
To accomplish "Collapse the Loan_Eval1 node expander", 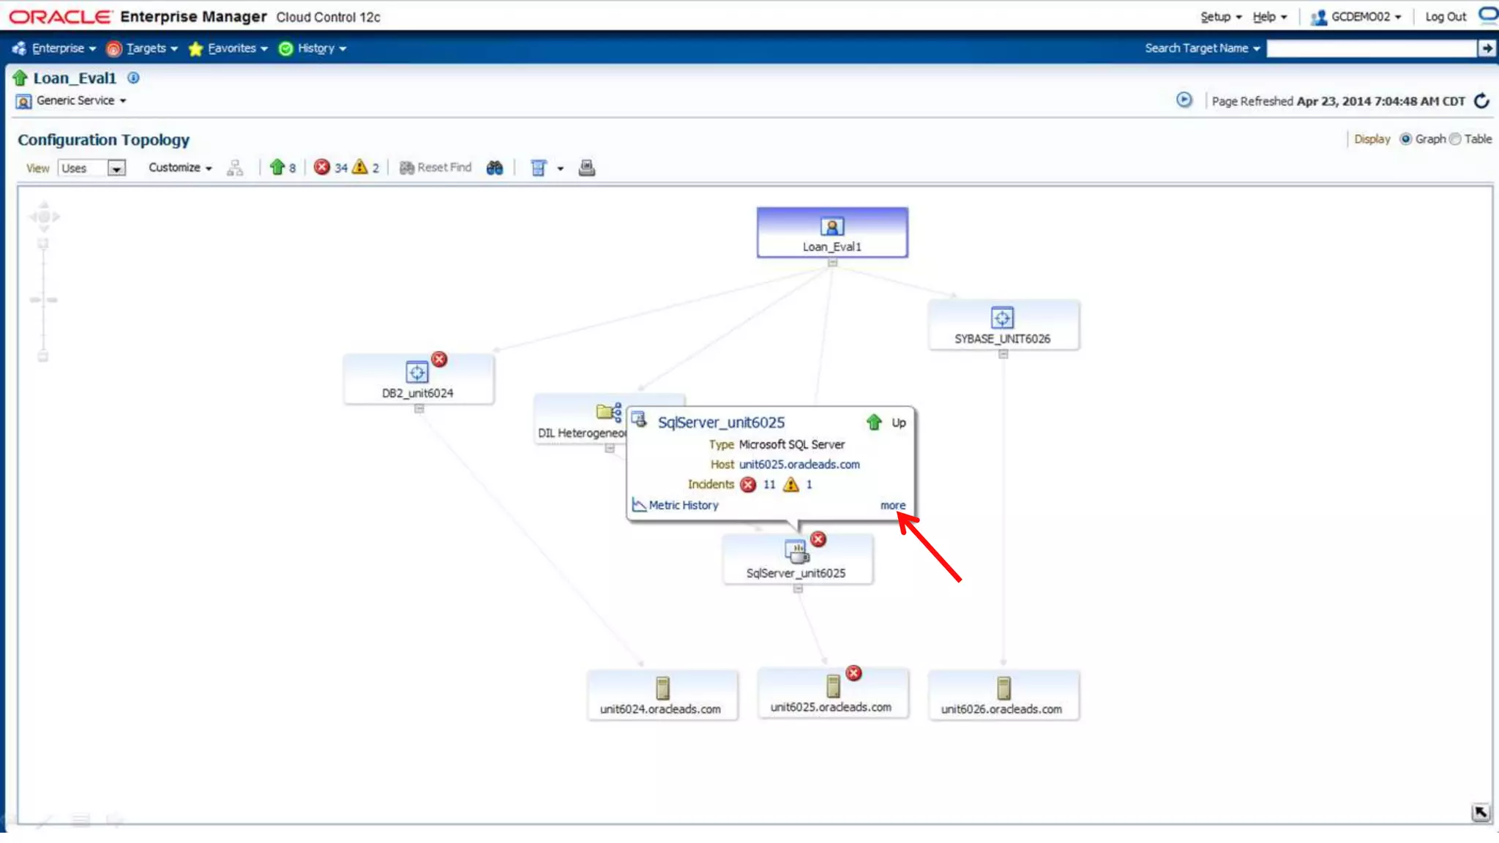I will click(832, 263).
